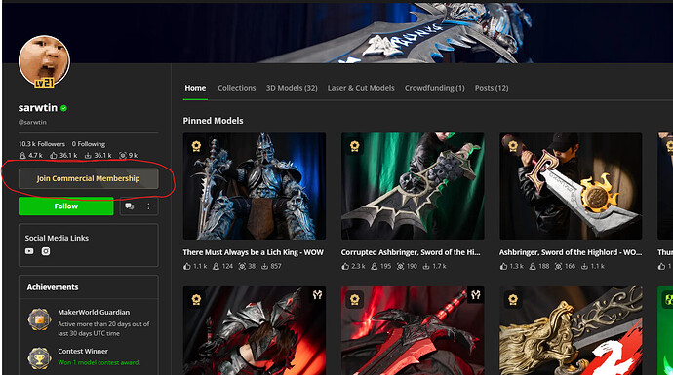The height and width of the screenshot is (375, 673).
Task: Open the Posts (12) tab
Action: [492, 88]
